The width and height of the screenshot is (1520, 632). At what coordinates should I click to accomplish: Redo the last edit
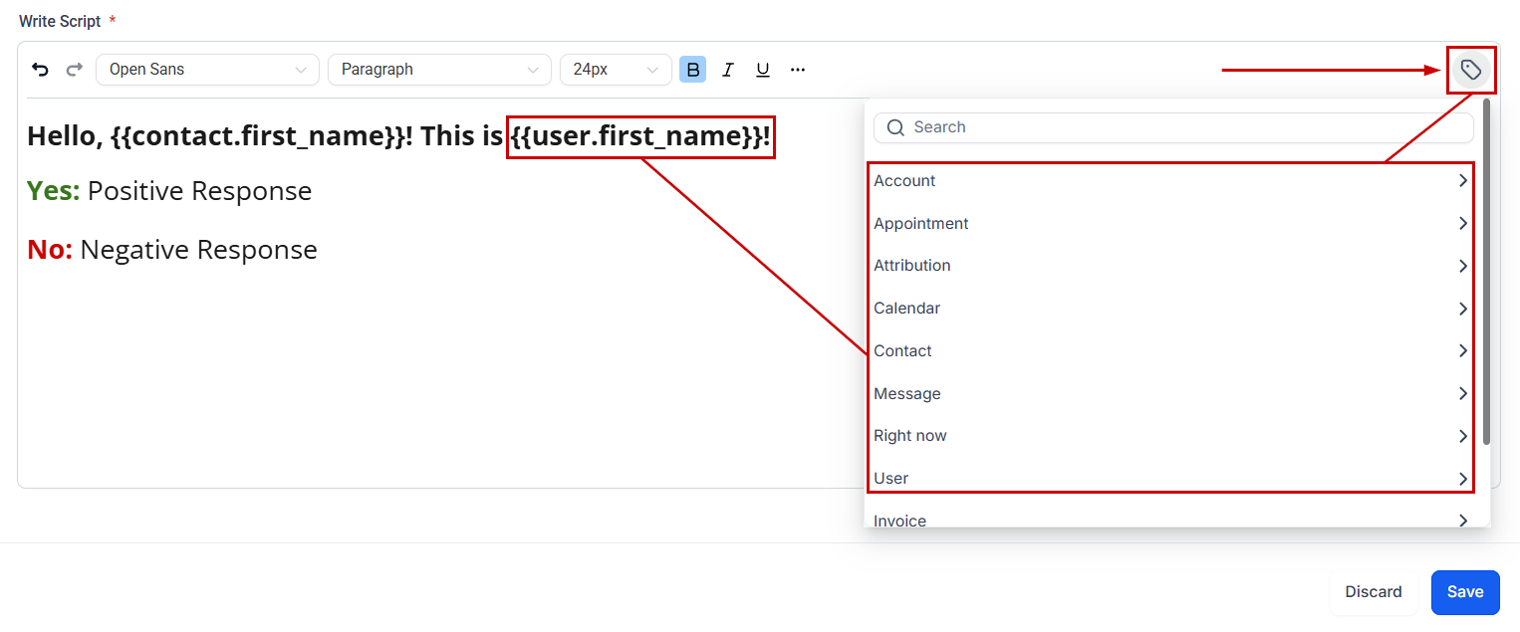coord(74,70)
